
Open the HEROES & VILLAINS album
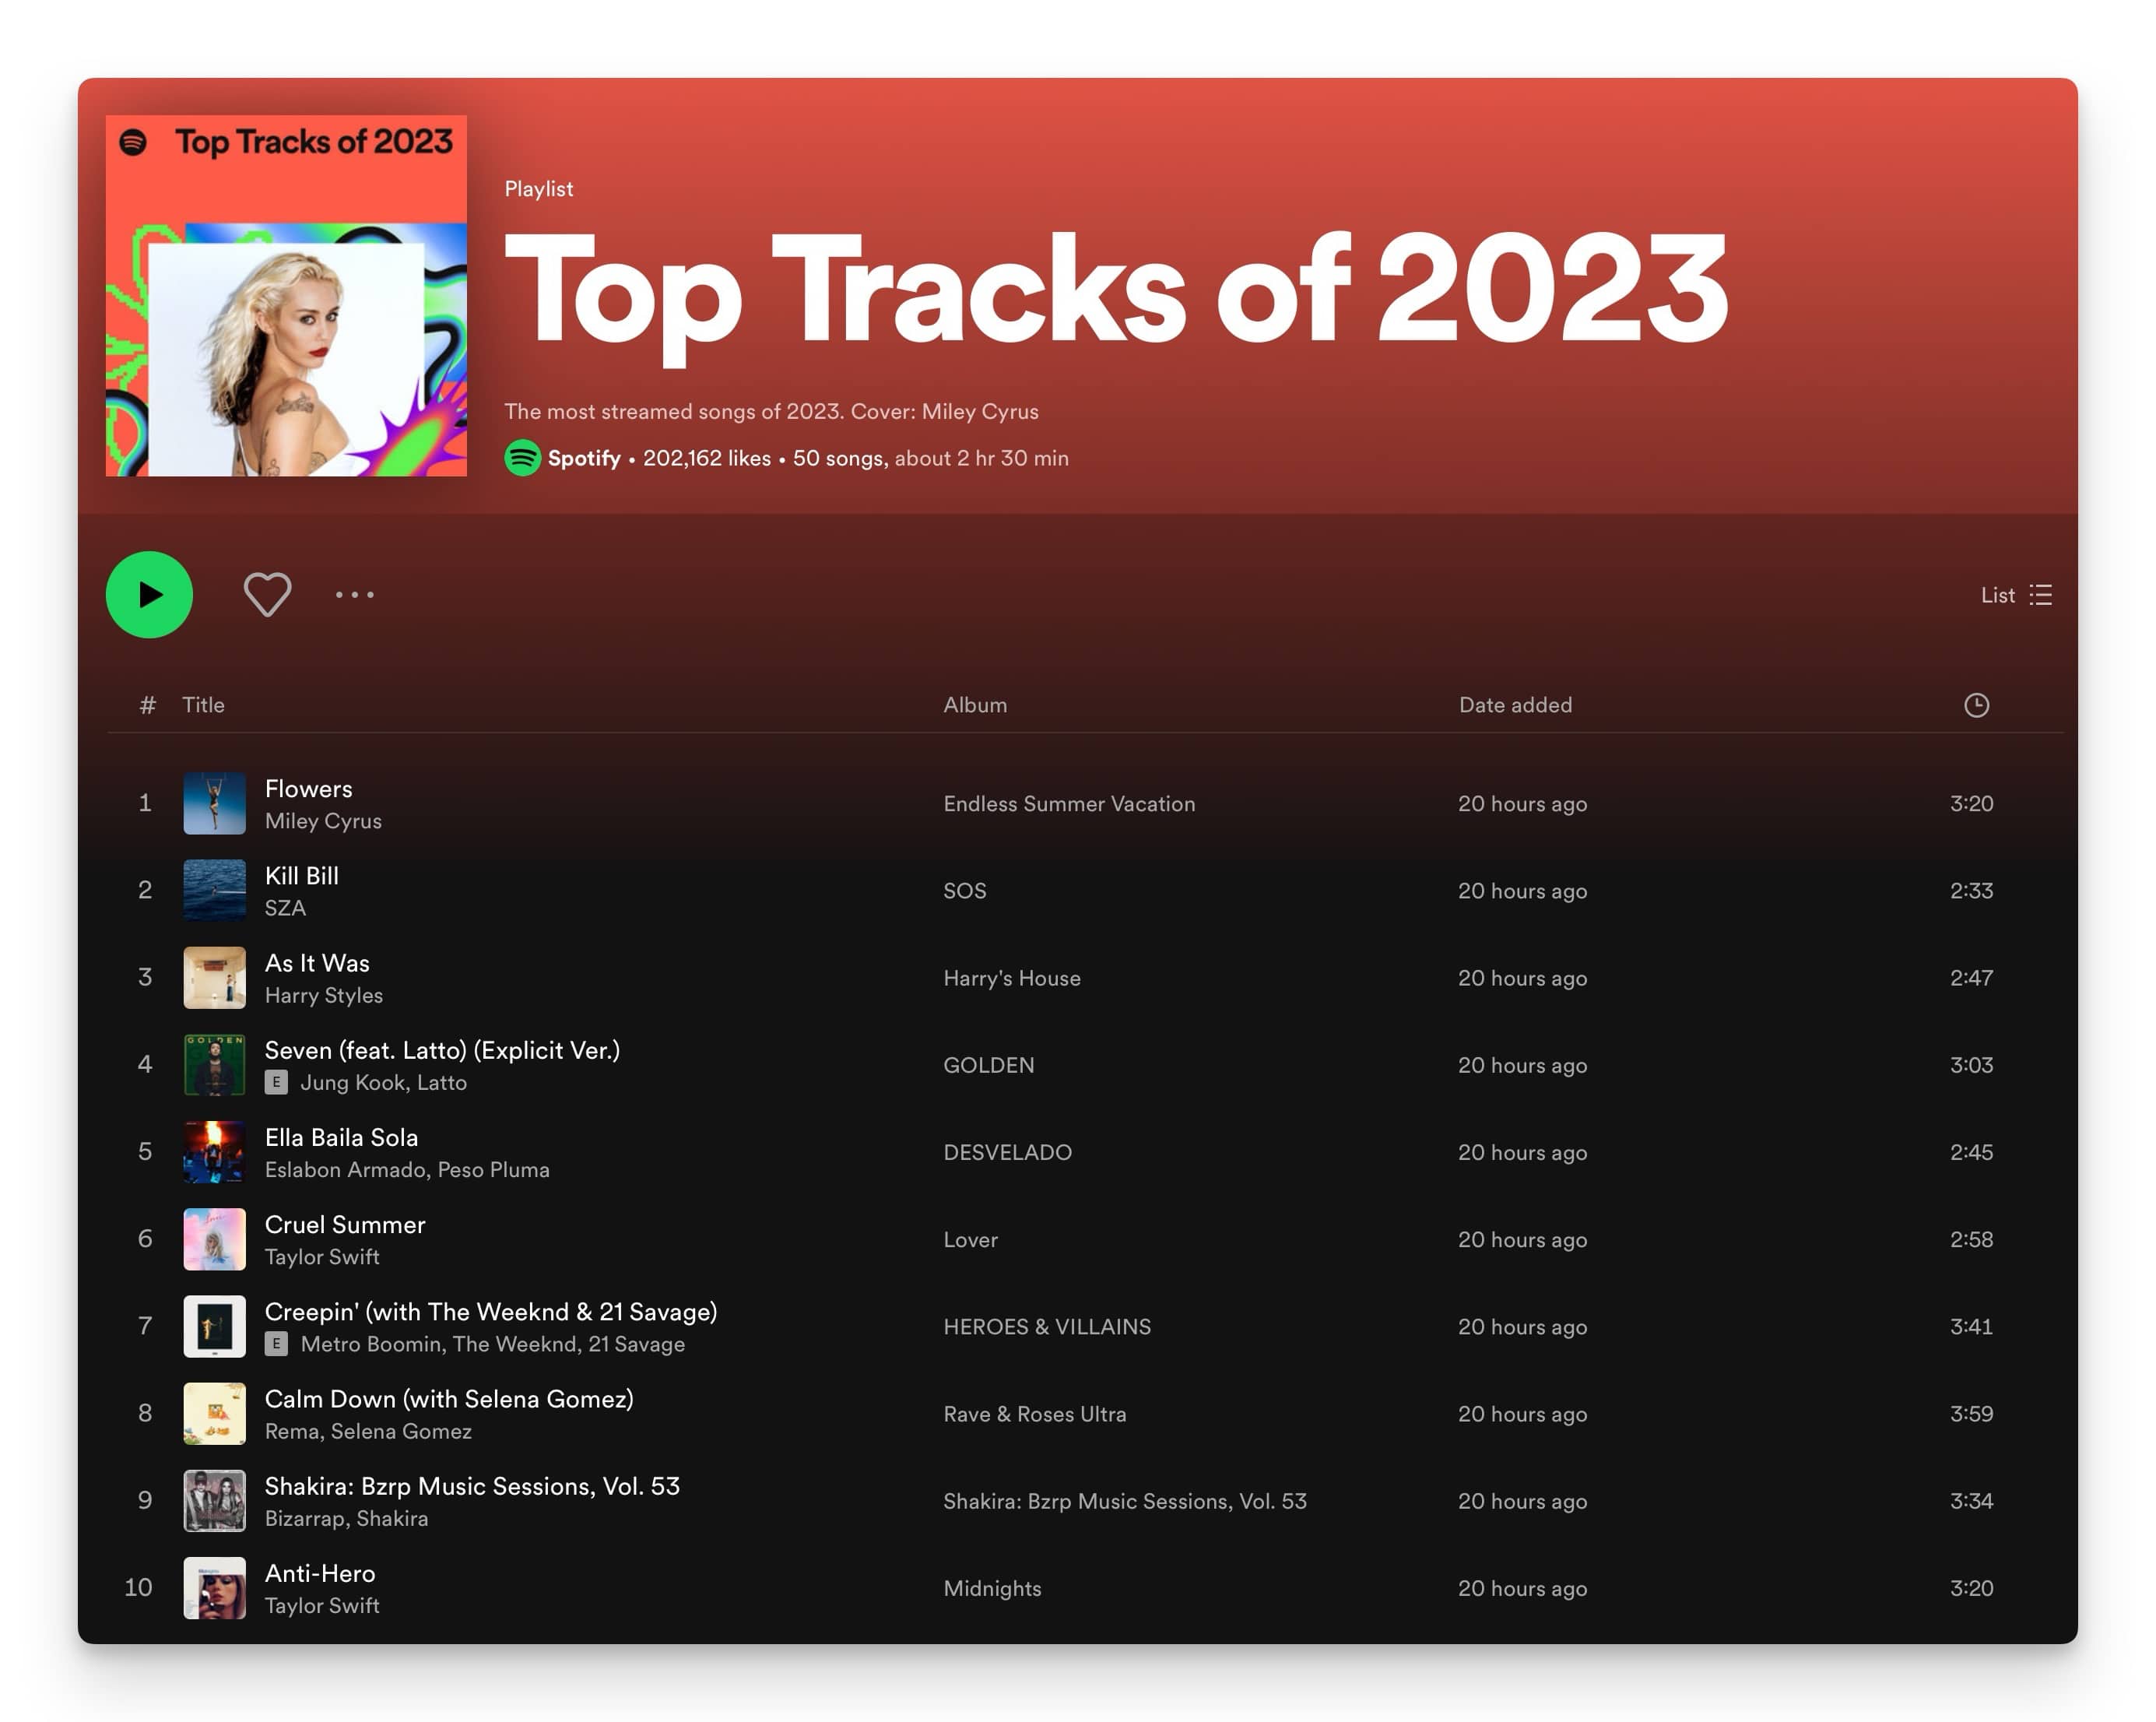1047,1326
